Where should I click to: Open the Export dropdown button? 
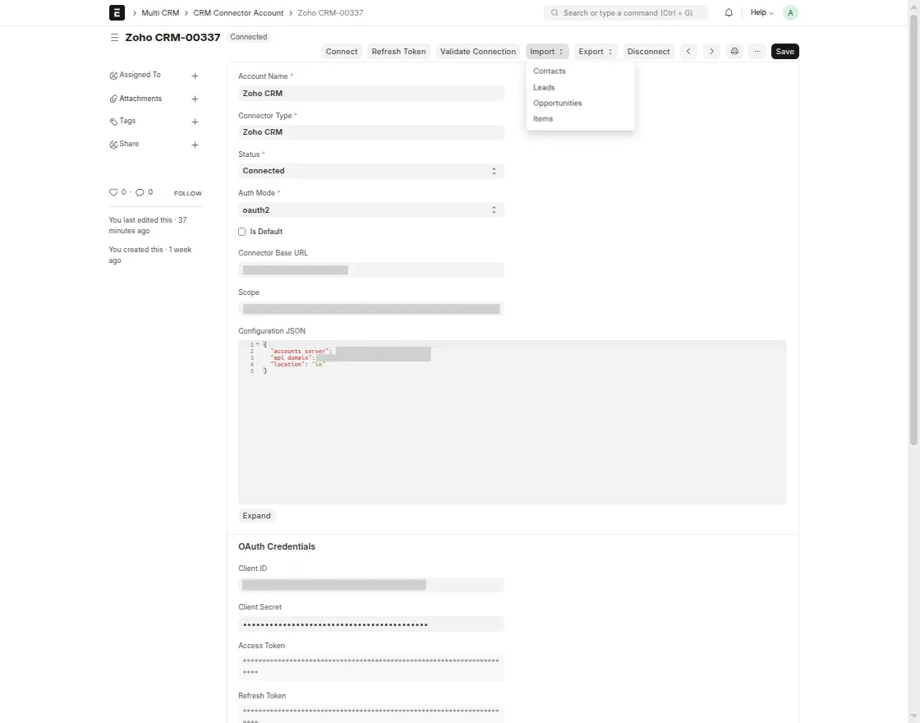click(x=595, y=51)
